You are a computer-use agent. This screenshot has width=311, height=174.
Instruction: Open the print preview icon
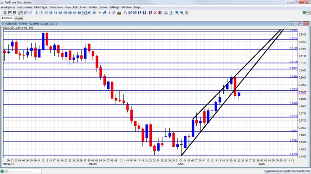171,12
